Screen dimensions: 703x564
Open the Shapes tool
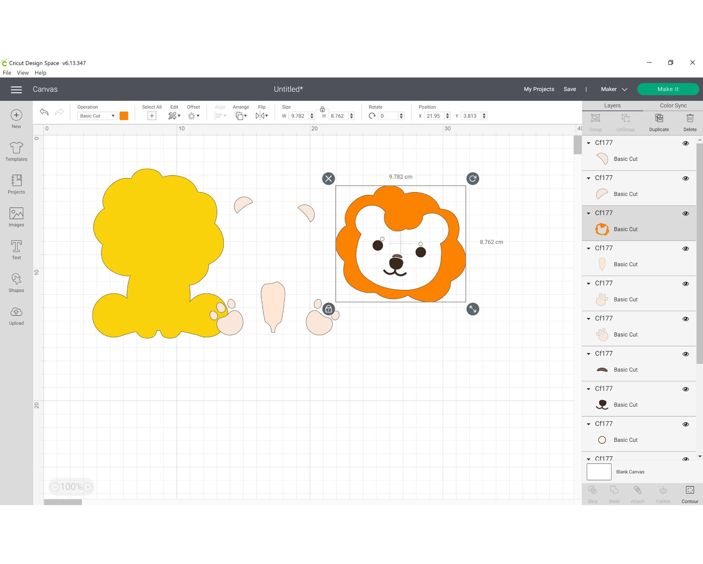point(16,283)
